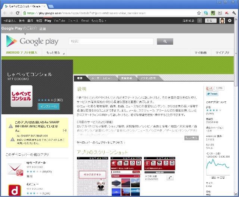Screen dimensions: 239x197
Task: Click the +1 count 2,753
Action: 219,88
